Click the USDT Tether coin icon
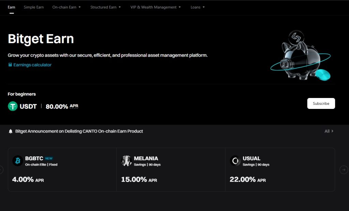The height and width of the screenshot is (211, 349). click(12, 106)
